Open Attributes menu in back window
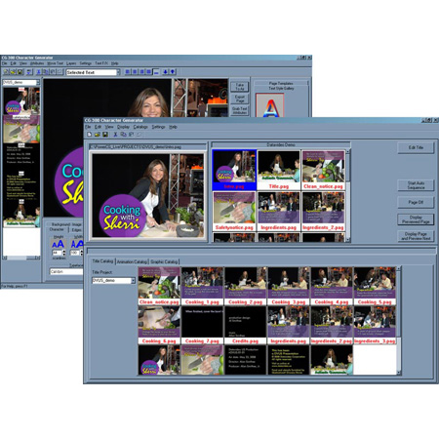Screen dimensions: 439x439 (x=37, y=63)
